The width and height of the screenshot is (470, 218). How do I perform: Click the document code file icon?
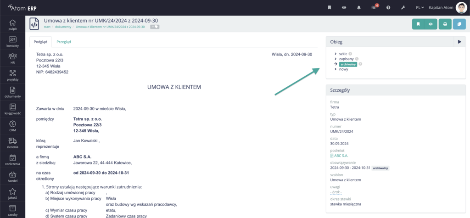tap(34, 24)
